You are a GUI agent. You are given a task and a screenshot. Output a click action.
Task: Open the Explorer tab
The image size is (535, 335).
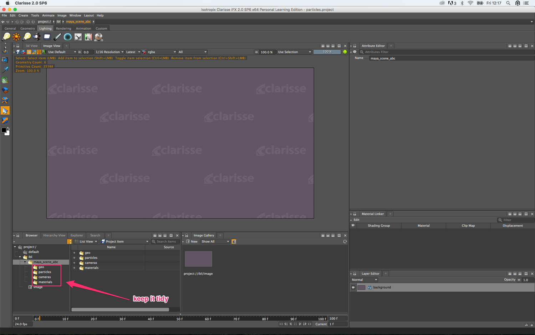click(x=77, y=236)
